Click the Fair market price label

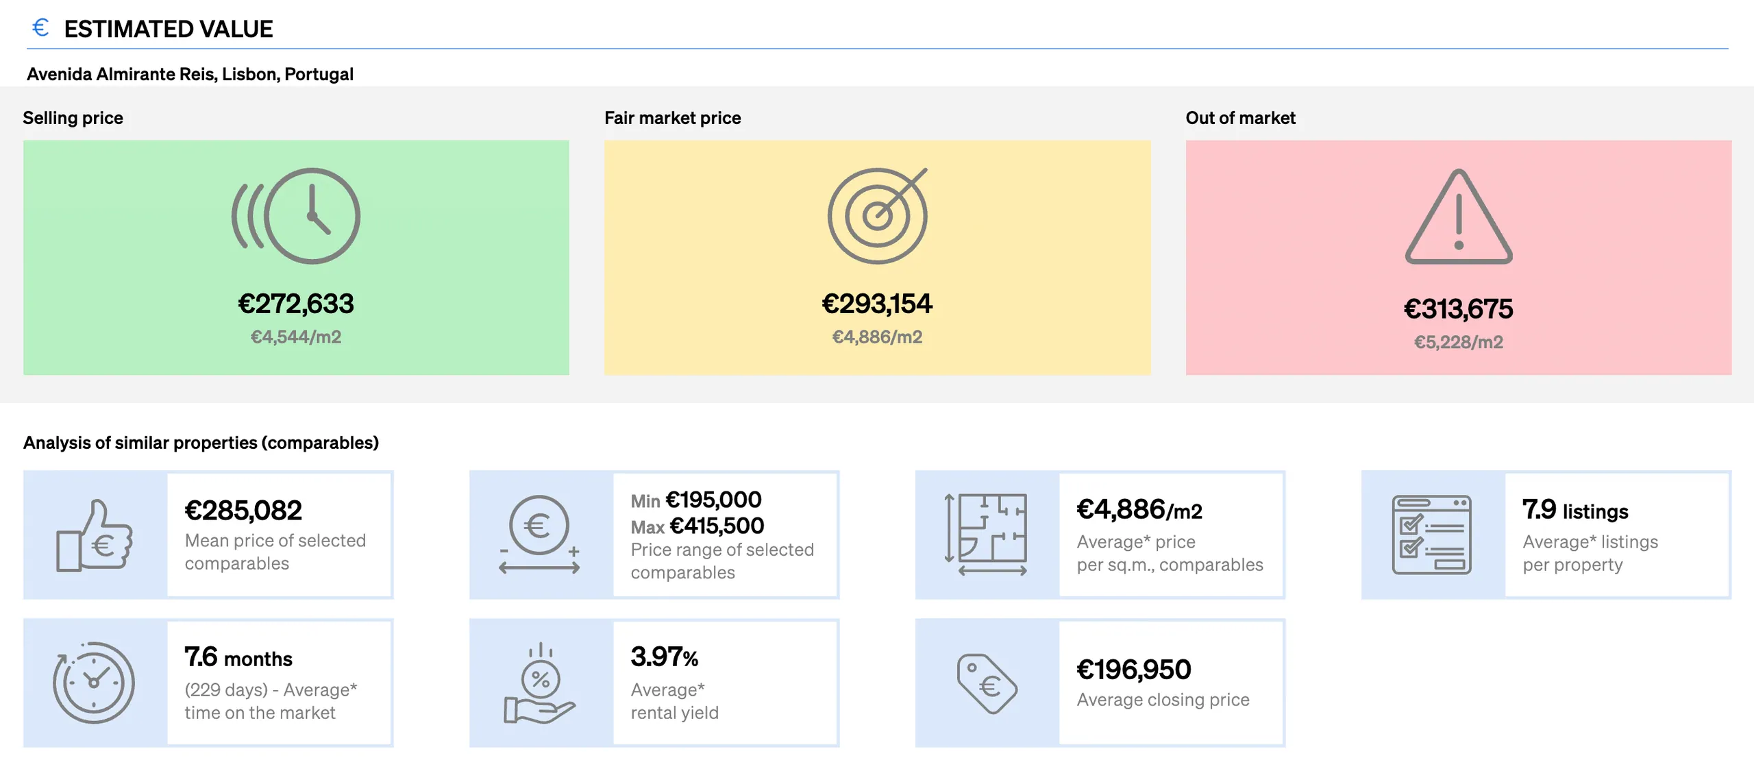(x=673, y=118)
